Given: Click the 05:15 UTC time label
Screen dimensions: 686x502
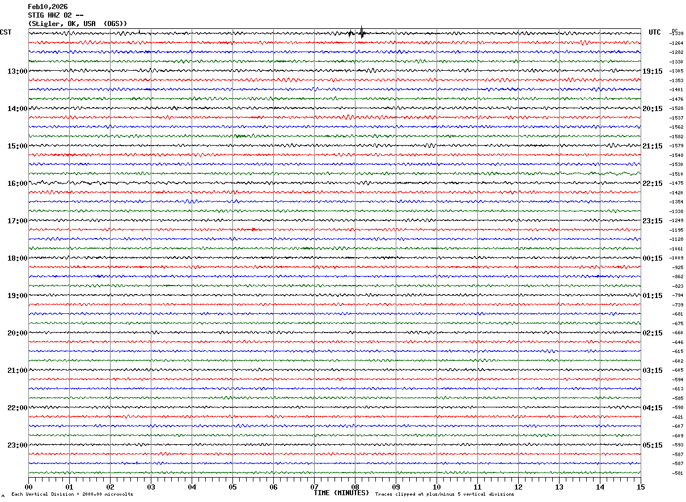Looking at the screenshot, I should (652, 445).
